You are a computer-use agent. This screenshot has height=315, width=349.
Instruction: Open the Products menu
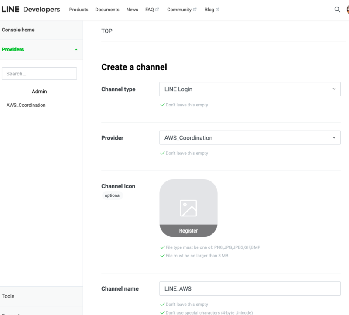79,10
